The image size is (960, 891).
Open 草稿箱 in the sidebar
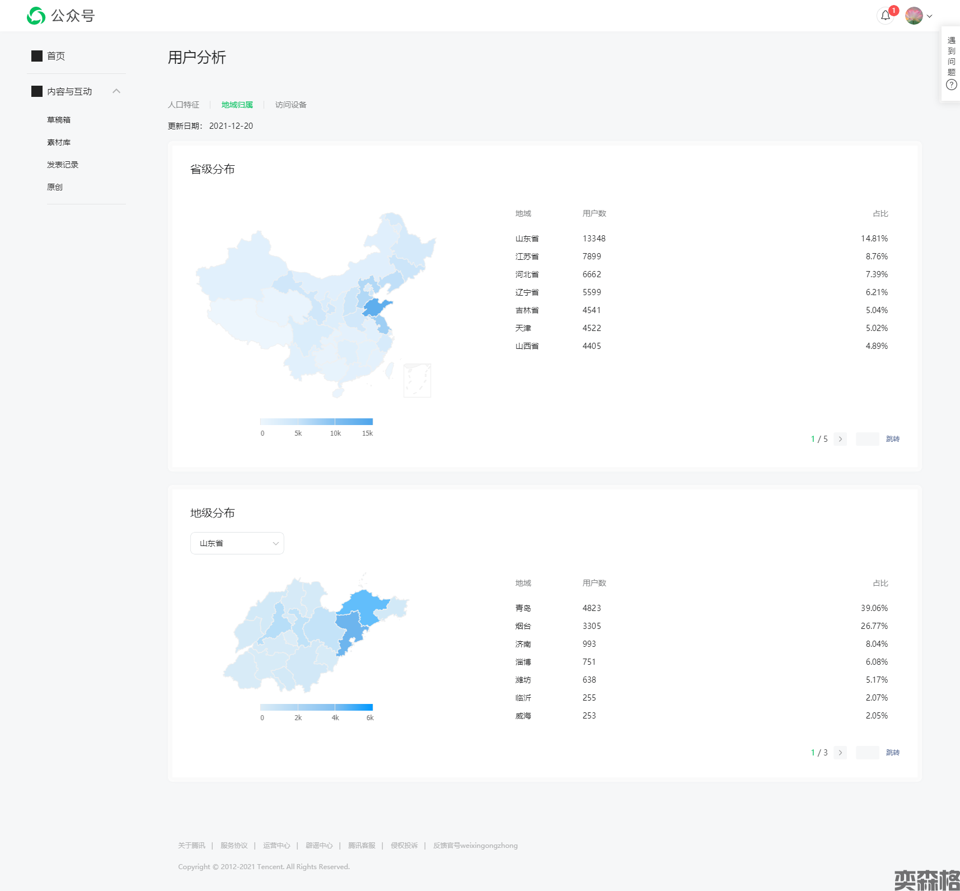[x=59, y=120]
